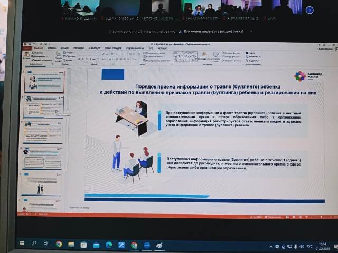Image resolution: width=338 pixels, height=253 pixels.
Task: Select the second slide thumbnail in the panel
Action: (x=44, y=107)
